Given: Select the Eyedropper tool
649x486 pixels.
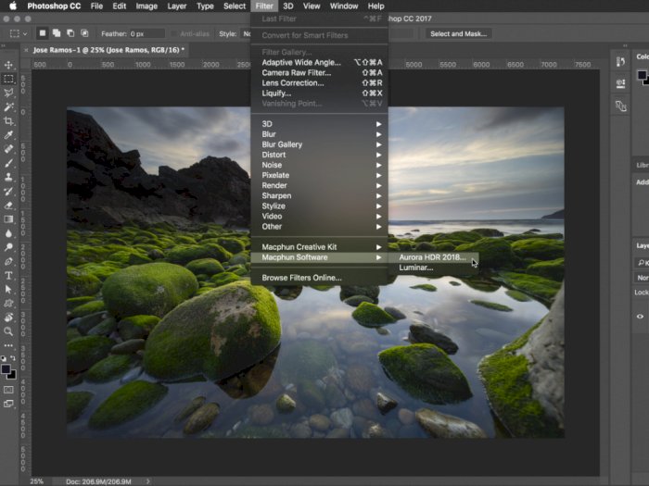Looking at the screenshot, I should (8, 135).
